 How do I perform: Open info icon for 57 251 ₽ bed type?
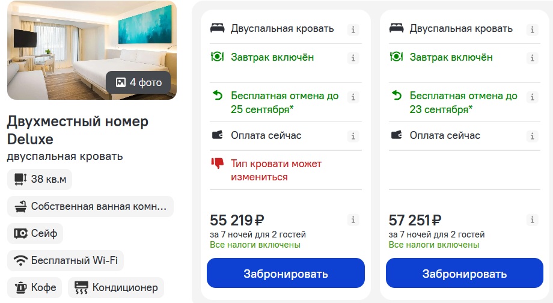click(532, 29)
